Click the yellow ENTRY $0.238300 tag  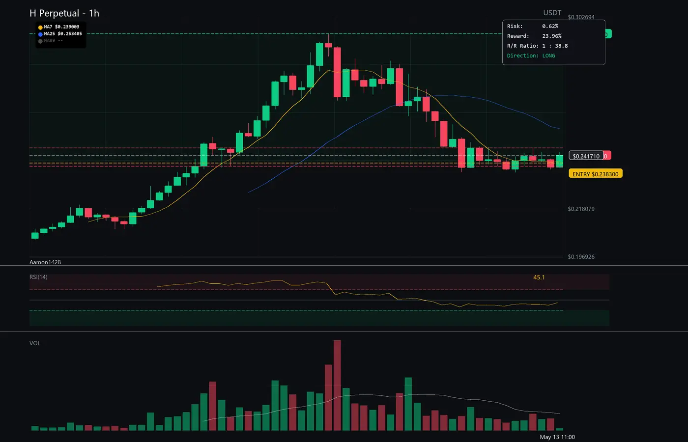596,174
